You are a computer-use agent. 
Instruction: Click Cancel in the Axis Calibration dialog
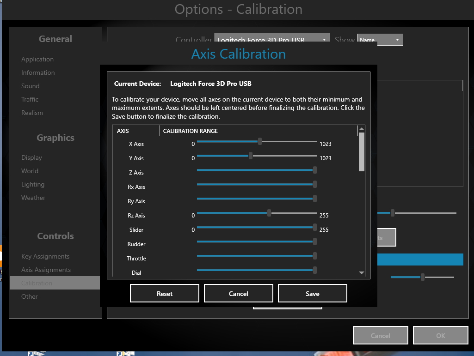pyautogui.click(x=239, y=293)
